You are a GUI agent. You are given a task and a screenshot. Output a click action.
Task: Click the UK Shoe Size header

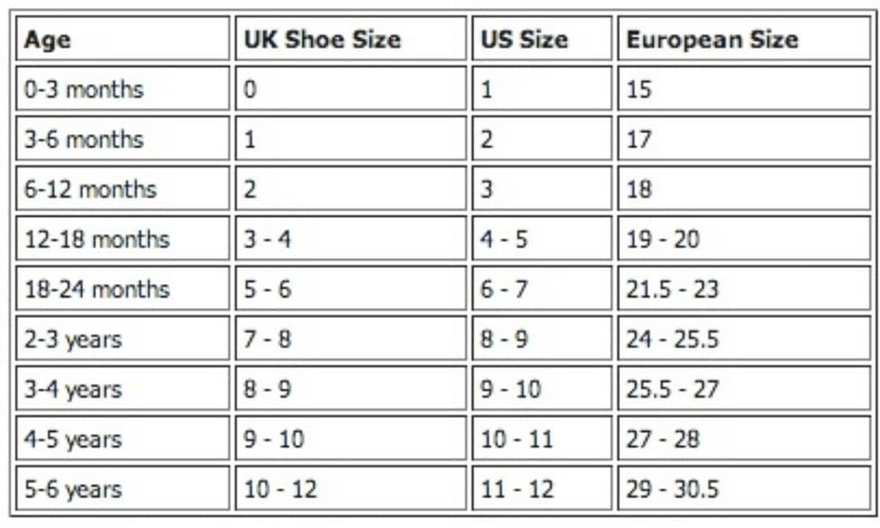point(350,38)
